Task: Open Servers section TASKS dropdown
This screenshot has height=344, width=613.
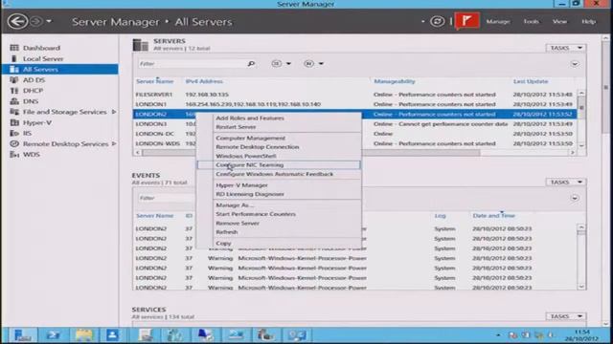Action: 566,48
